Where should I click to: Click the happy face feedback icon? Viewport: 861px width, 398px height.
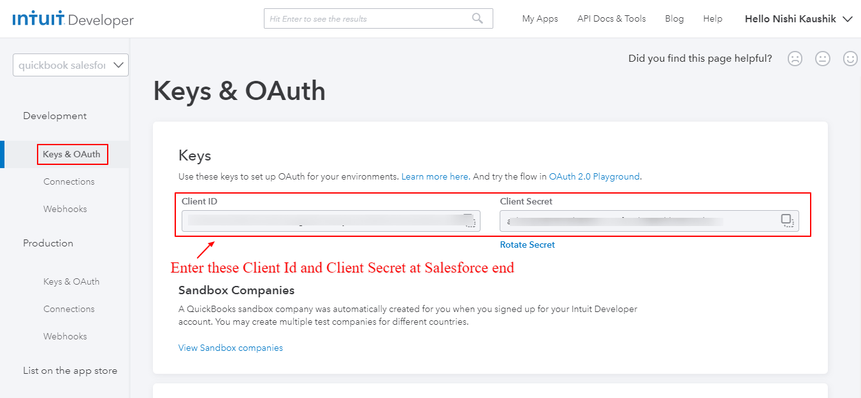(850, 59)
